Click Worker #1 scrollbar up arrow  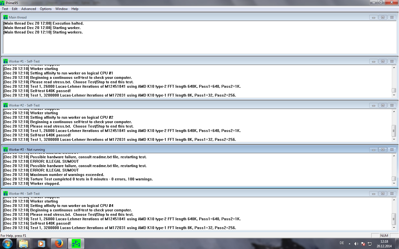click(x=394, y=68)
